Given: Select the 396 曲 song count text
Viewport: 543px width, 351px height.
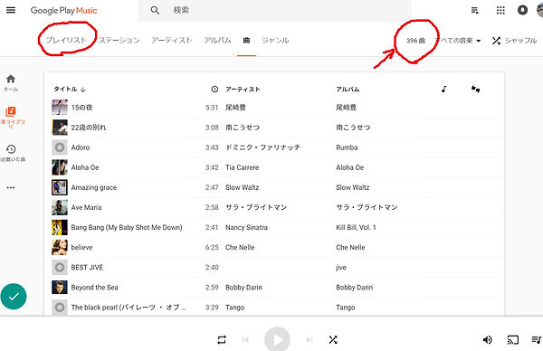Looking at the screenshot, I should (415, 41).
